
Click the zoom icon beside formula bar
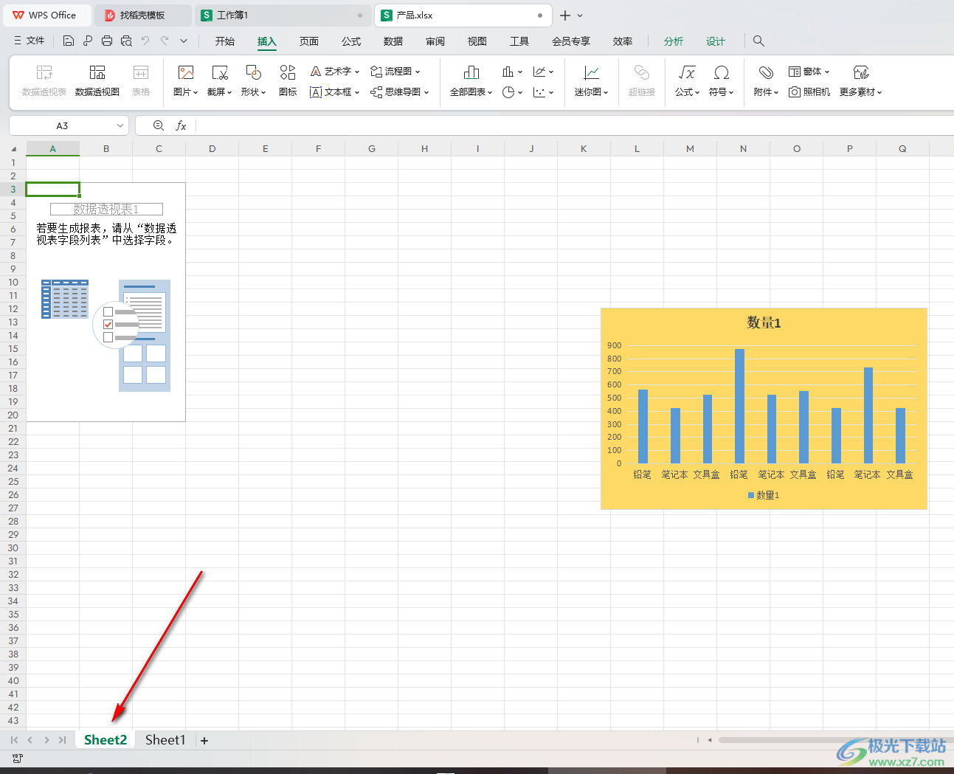[x=159, y=126]
